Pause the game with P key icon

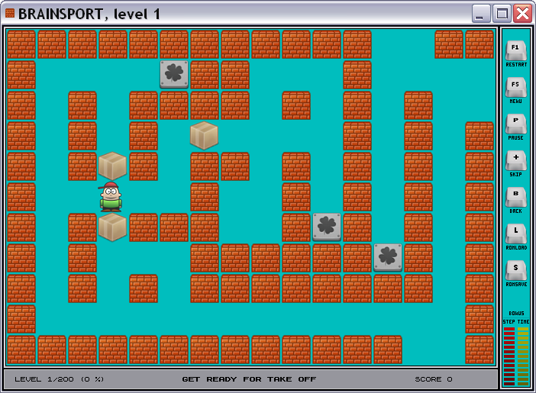516,124
